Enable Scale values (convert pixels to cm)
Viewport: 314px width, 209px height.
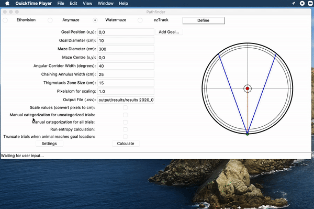click(x=126, y=107)
